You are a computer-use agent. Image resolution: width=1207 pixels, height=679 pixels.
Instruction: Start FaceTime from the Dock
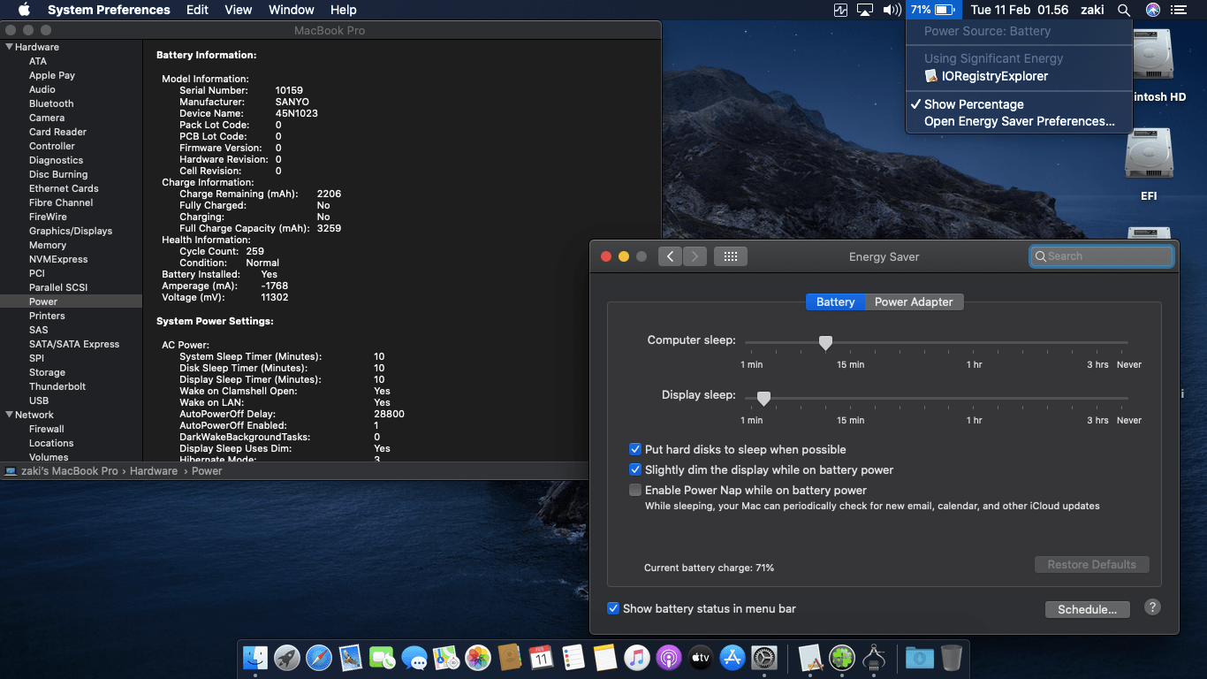[382, 657]
